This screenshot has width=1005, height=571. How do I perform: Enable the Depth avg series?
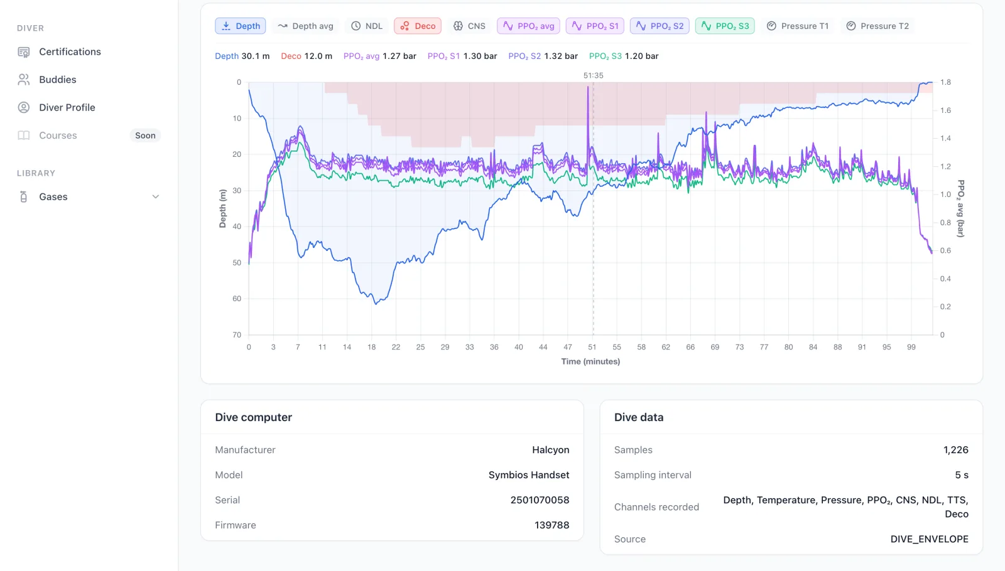(305, 26)
